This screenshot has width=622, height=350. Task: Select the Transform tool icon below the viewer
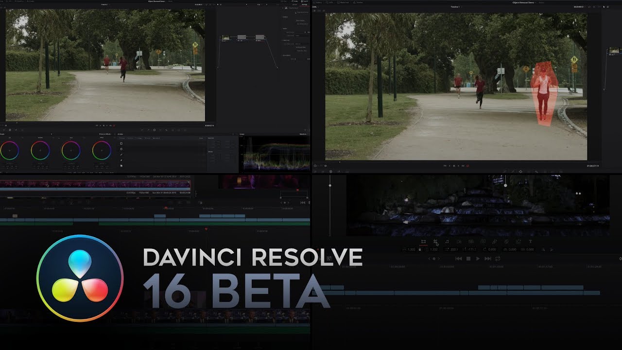pyautogui.click(x=423, y=242)
